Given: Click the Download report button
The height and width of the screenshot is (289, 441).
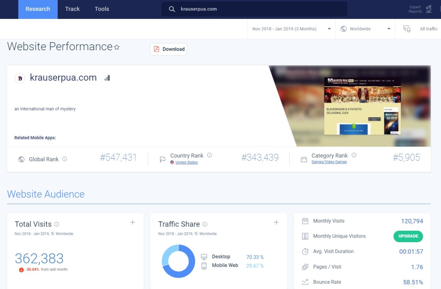Looking at the screenshot, I should click(x=168, y=49).
